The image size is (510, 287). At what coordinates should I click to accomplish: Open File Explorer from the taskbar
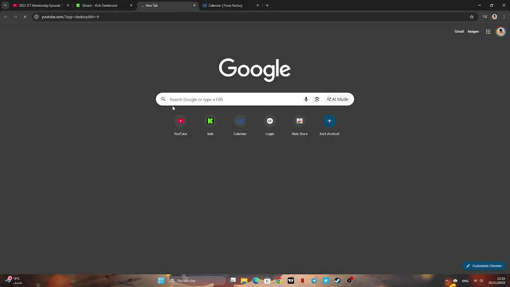[x=244, y=281]
